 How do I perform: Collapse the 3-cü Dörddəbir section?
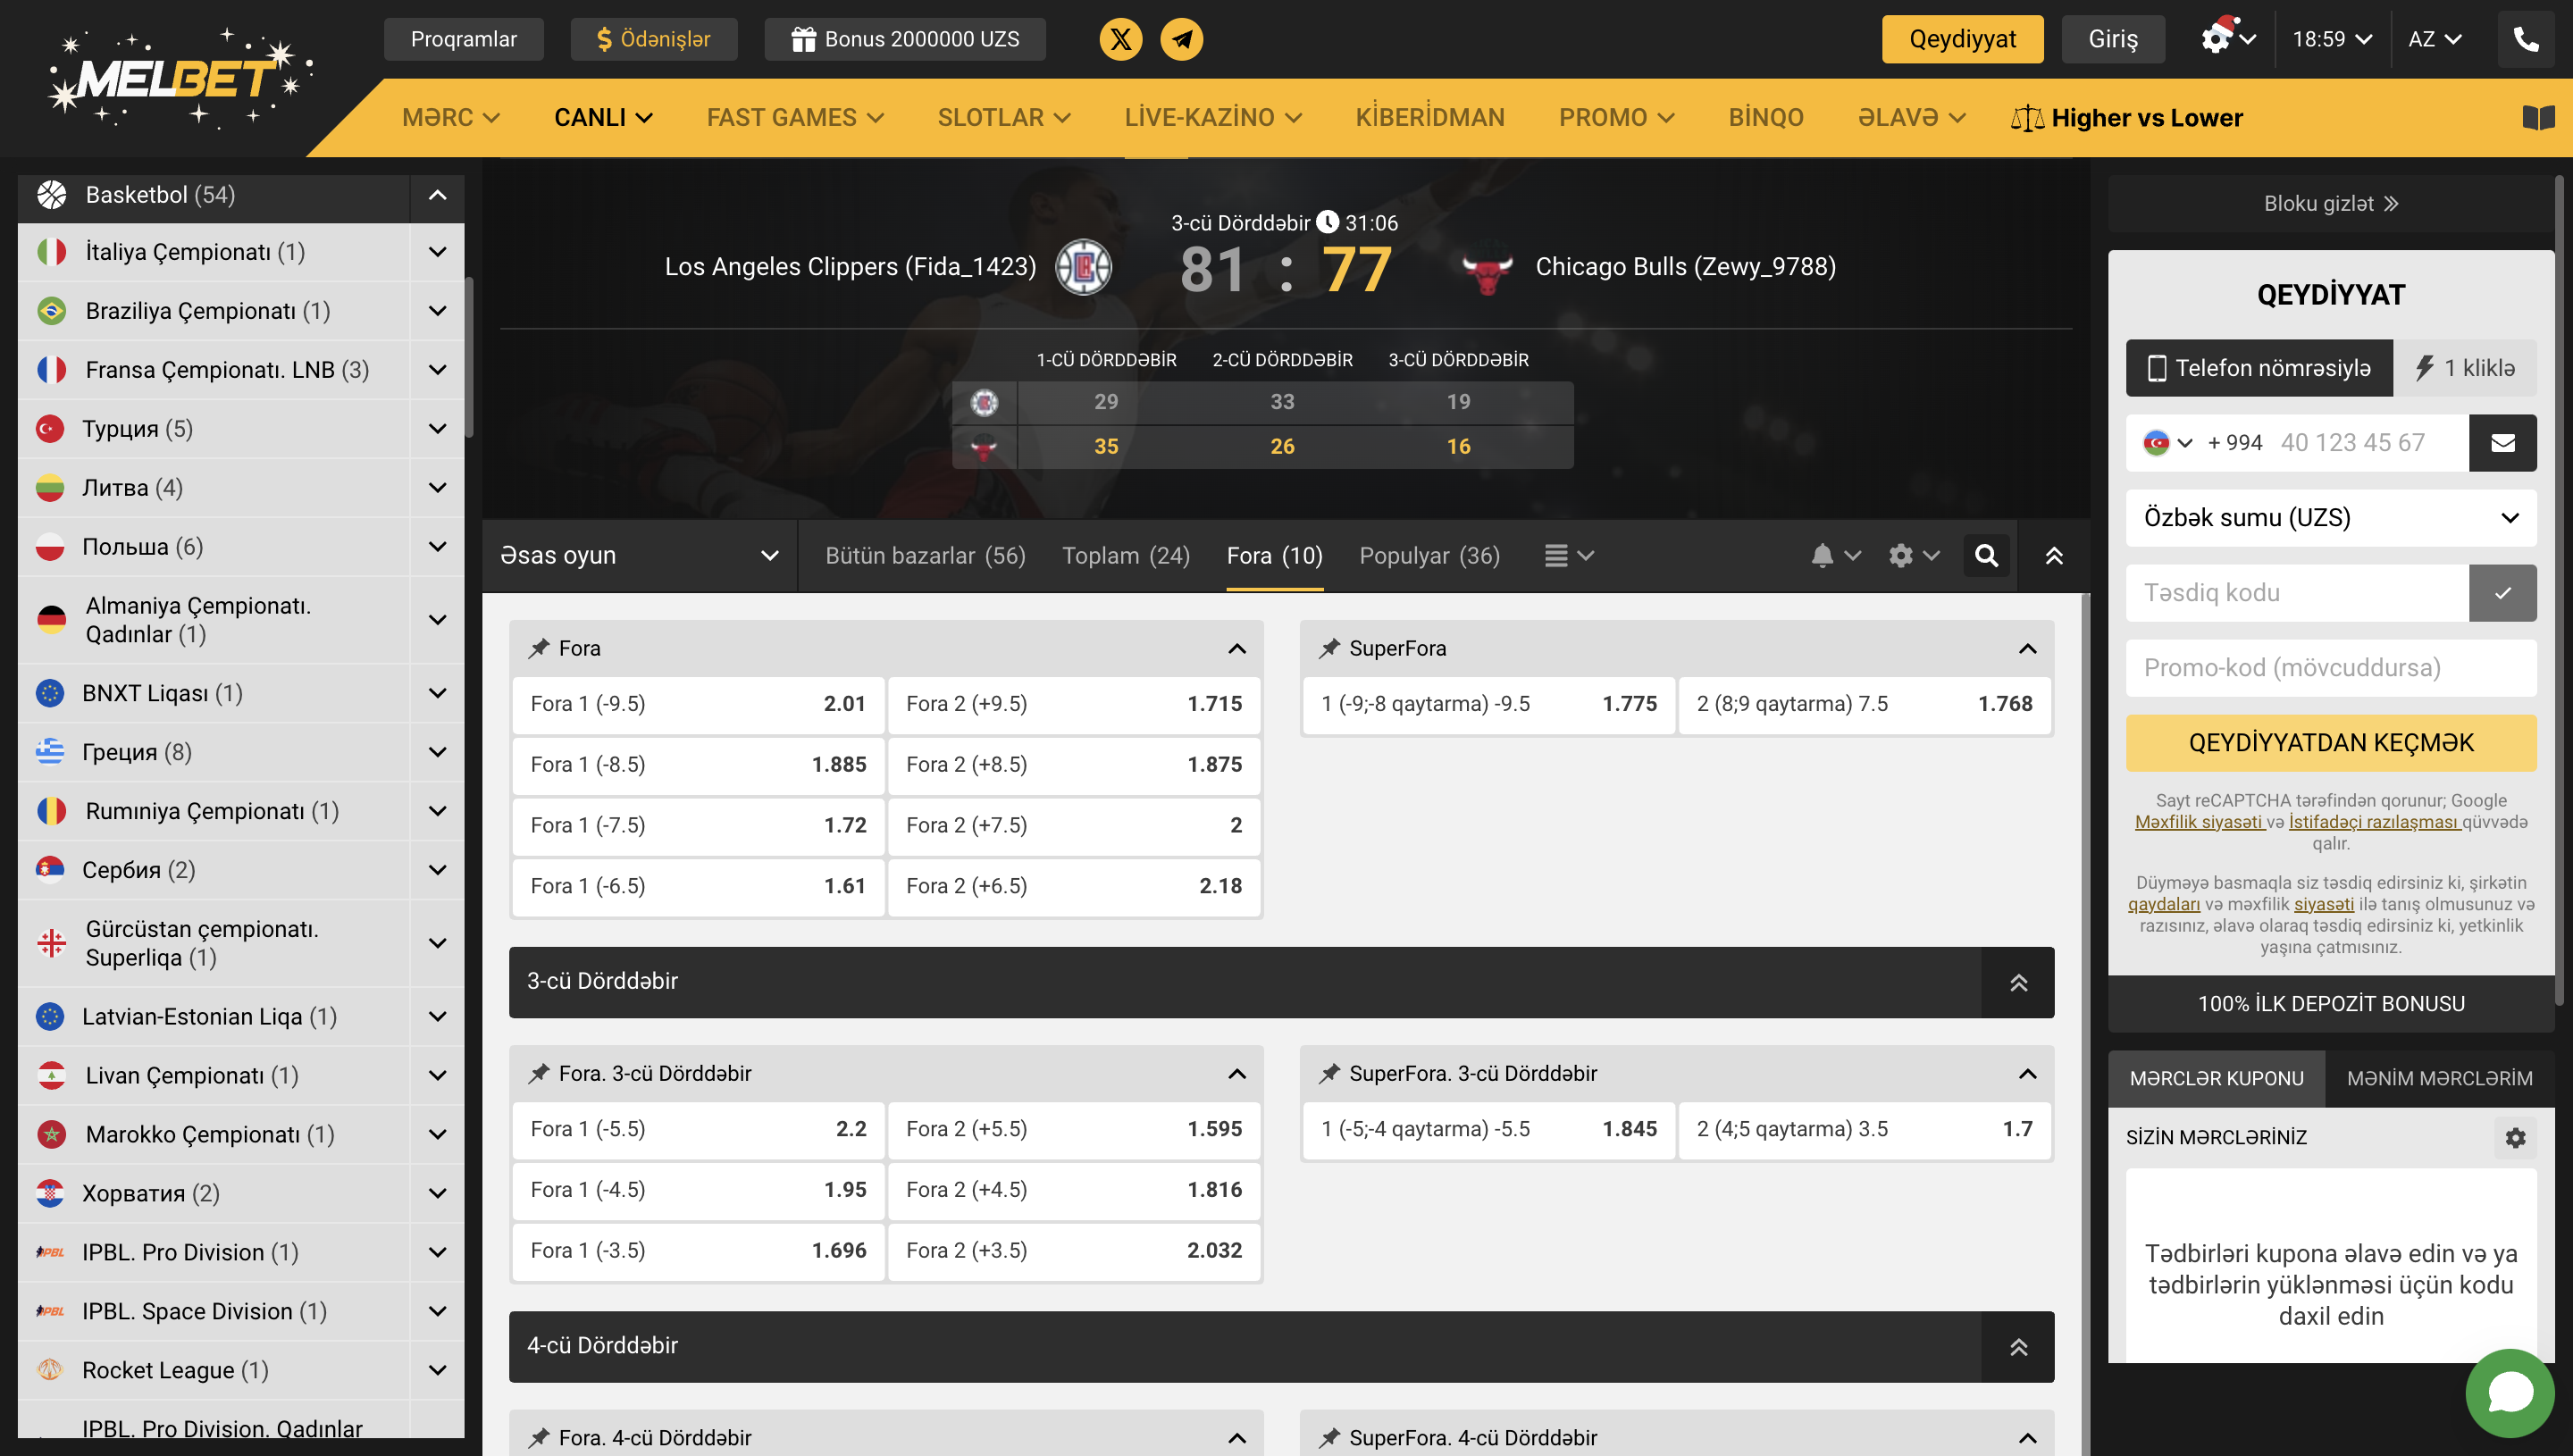(x=2018, y=982)
